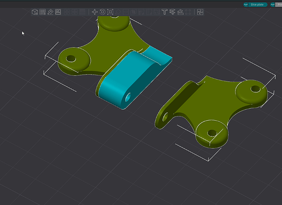Expand the Slice plate dropdown arrow
The width and height of the screenshot is (282, 205).
tap(246, 4)
